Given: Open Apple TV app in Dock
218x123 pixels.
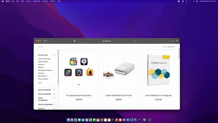Looking at the screenshot, I should click(113, 120).
